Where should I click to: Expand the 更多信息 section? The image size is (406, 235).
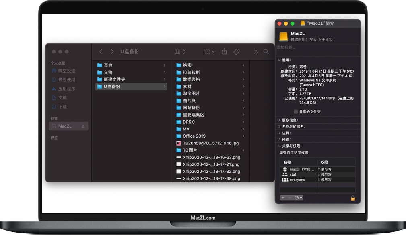tap(279, 120)
